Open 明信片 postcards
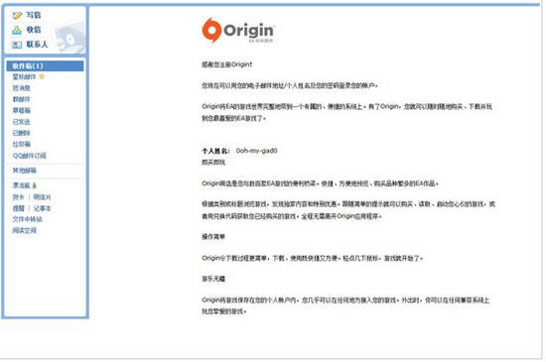Image resolution: width=546 pixels, height=362 pixels. click(42, 197)
